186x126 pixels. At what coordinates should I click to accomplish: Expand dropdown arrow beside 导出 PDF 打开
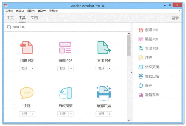[110, 68]
